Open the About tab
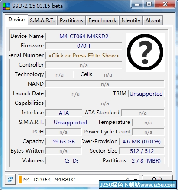Screen dimensions: 178x190 click(x=153, y=20)
